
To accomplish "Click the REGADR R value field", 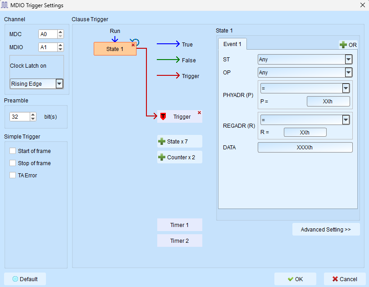I will tap(305, 132).
